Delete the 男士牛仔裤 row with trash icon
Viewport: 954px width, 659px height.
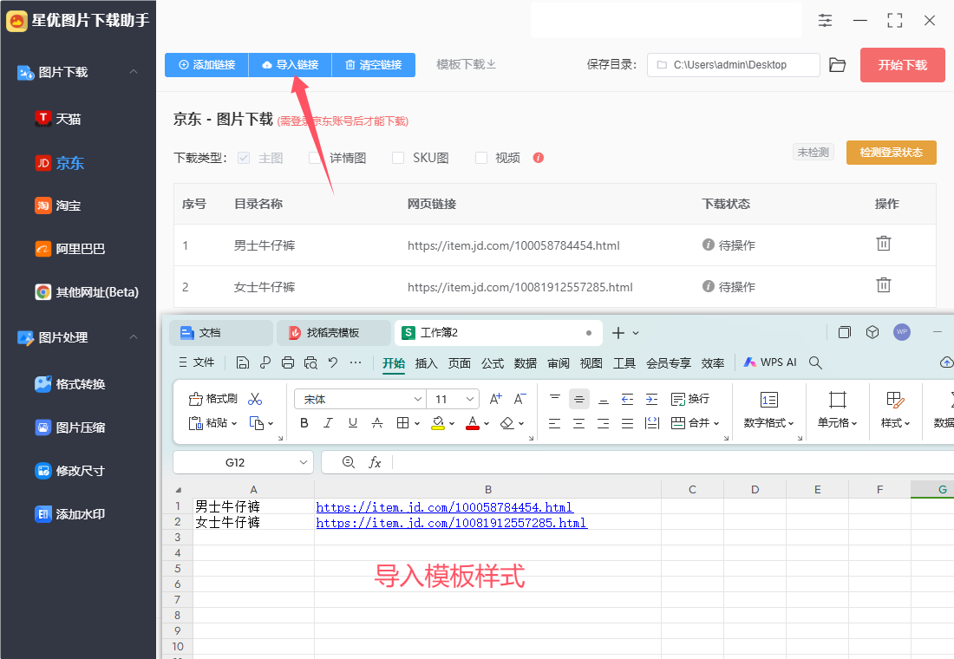[884, 244]
